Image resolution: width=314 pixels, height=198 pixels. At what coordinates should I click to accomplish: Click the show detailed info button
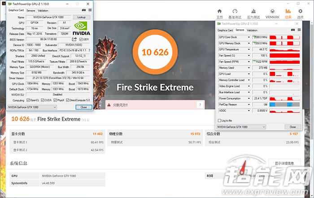point(284,163)
